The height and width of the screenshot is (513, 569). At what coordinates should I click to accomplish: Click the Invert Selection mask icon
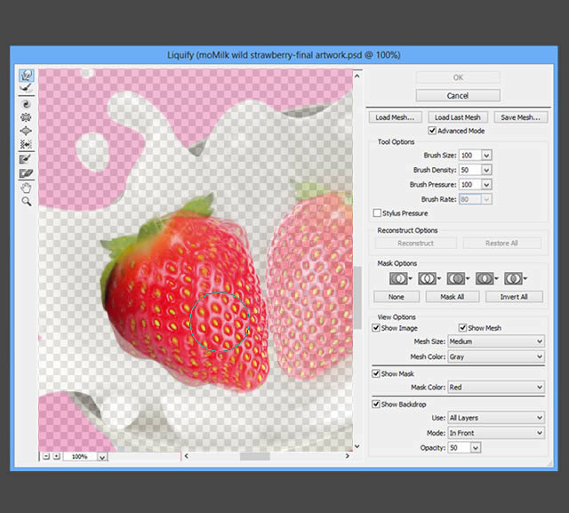(x=513, y=278)
